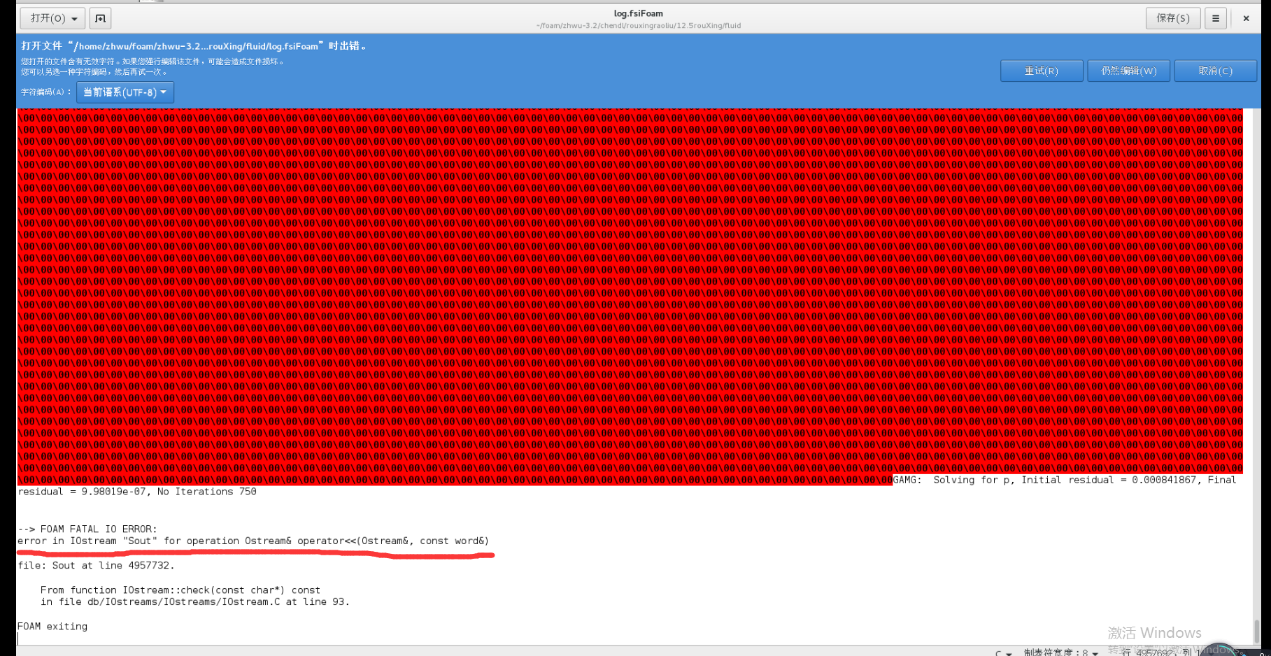Click the 'From function IOstream::check' line

(180, 590)
